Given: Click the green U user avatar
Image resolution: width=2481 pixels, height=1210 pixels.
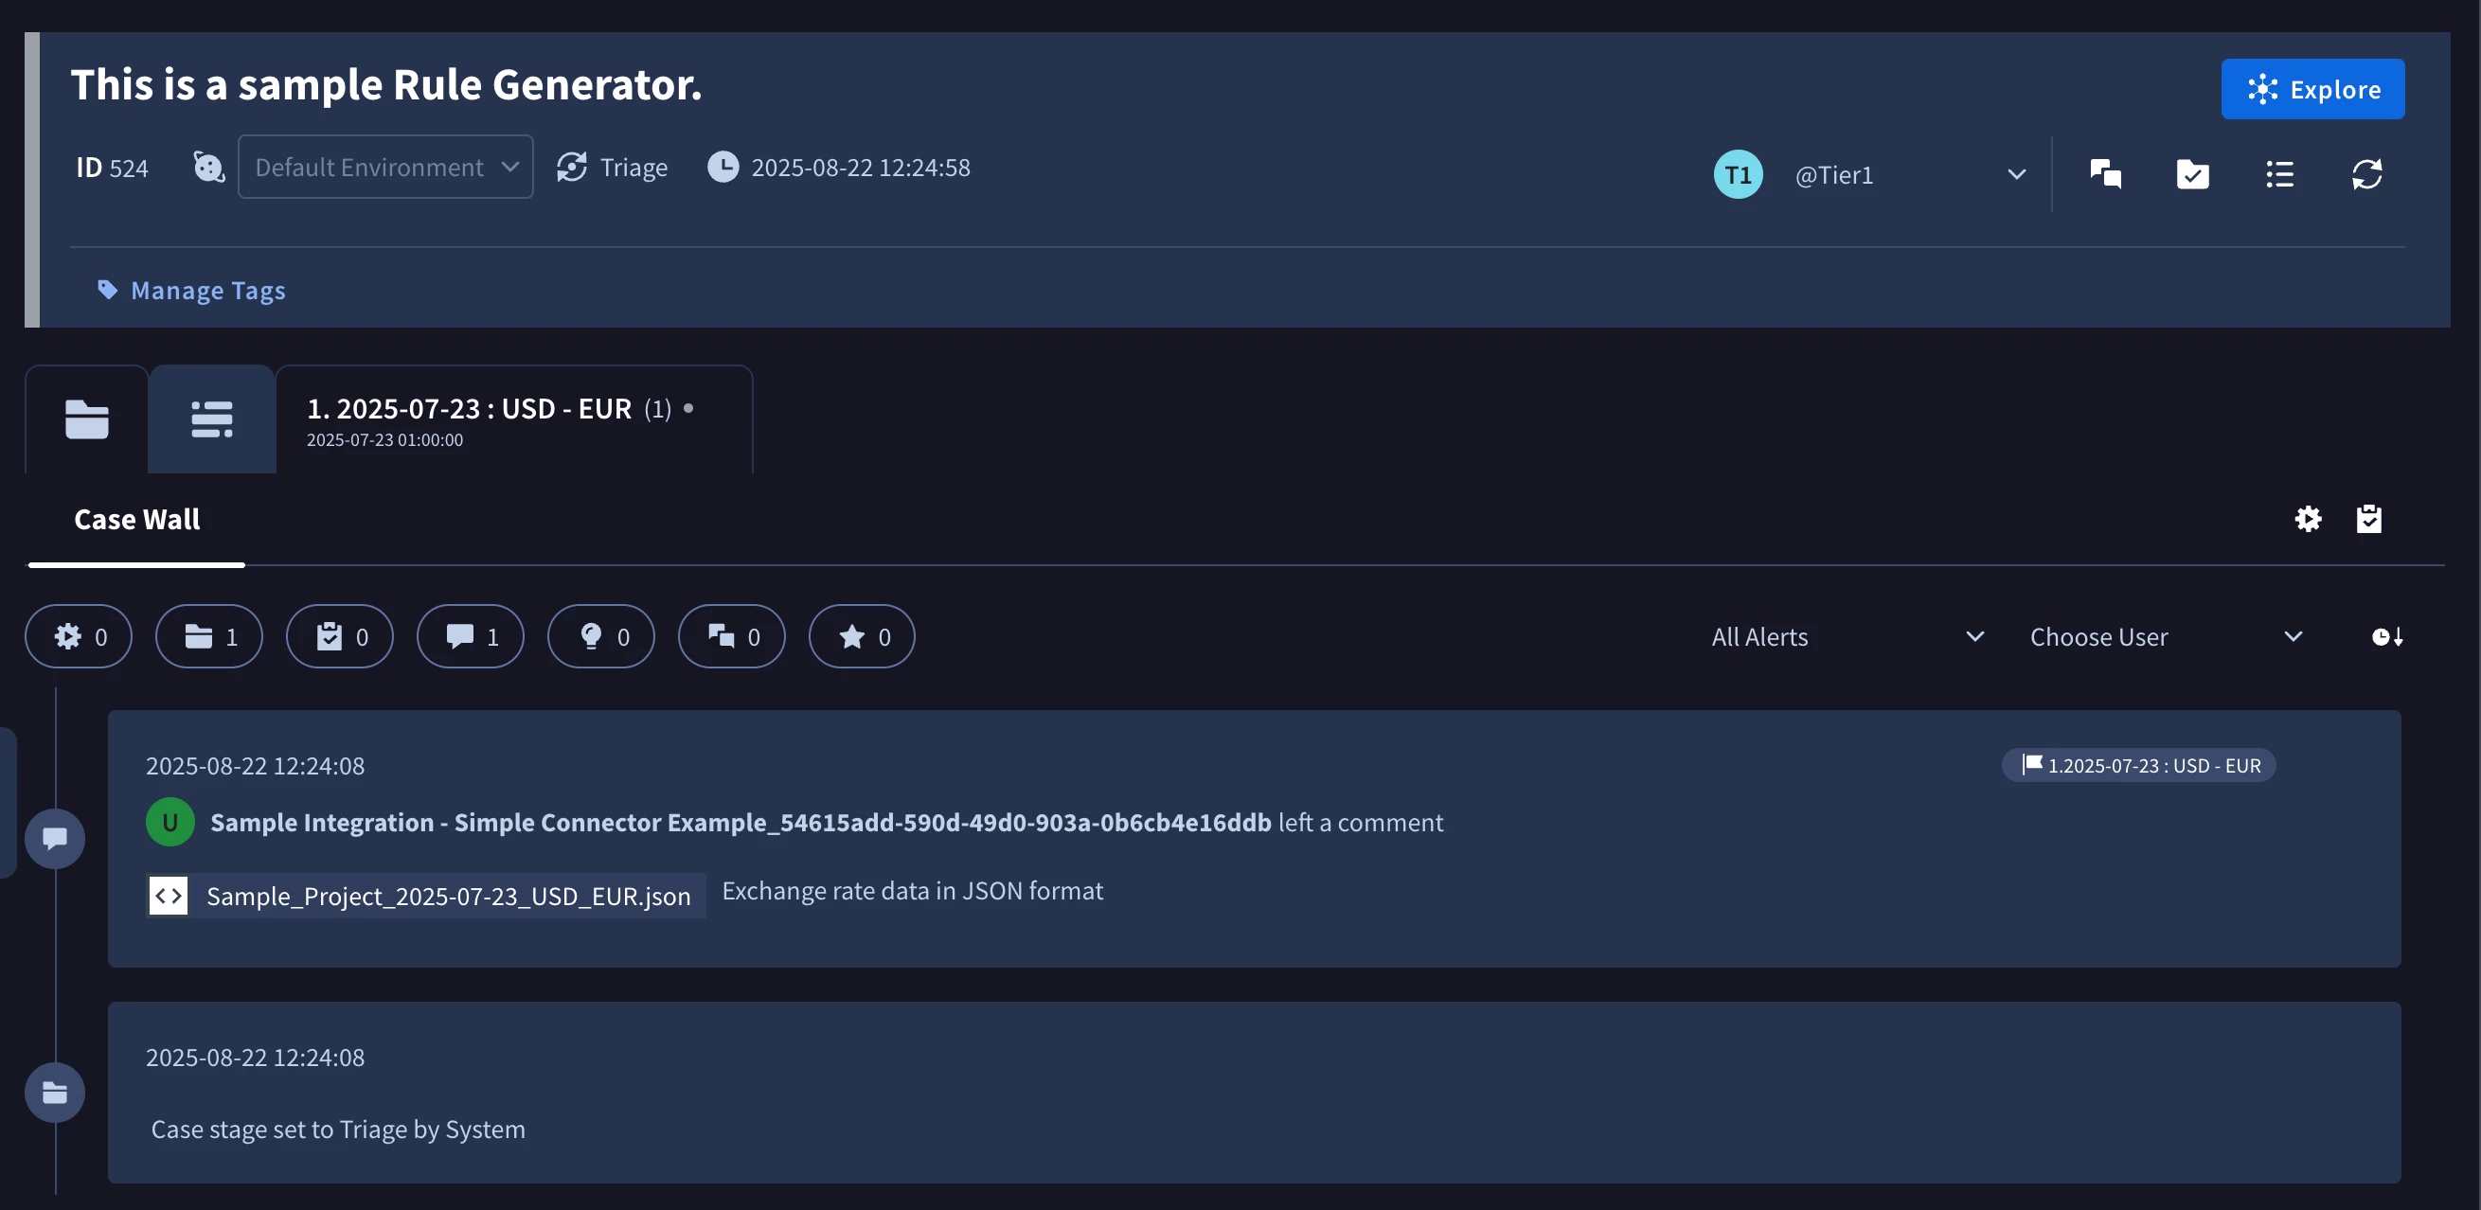Looking at the screenshot, I should [x=170, y=822].
